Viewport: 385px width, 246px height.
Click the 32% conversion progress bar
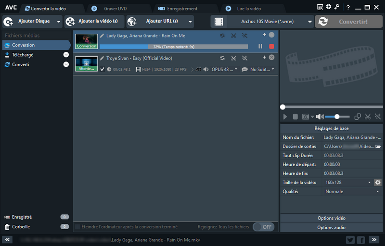[174, 47]
